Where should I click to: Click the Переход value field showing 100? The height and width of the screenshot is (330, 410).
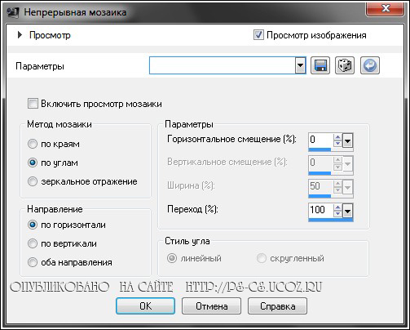point(321,210)
